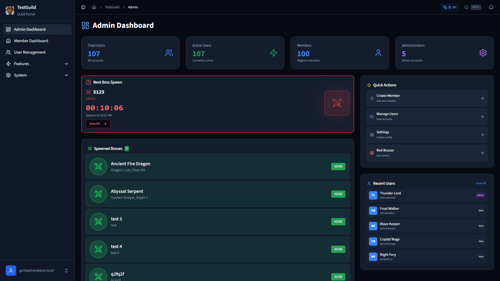This screenshot has height=281, width=500.
Task: Click the home breadcrumb icon
Action: [x=95, y=7]
